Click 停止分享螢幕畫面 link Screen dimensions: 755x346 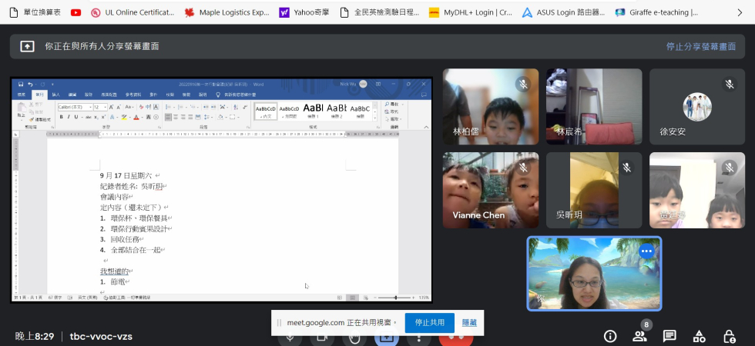coord(700,47)
